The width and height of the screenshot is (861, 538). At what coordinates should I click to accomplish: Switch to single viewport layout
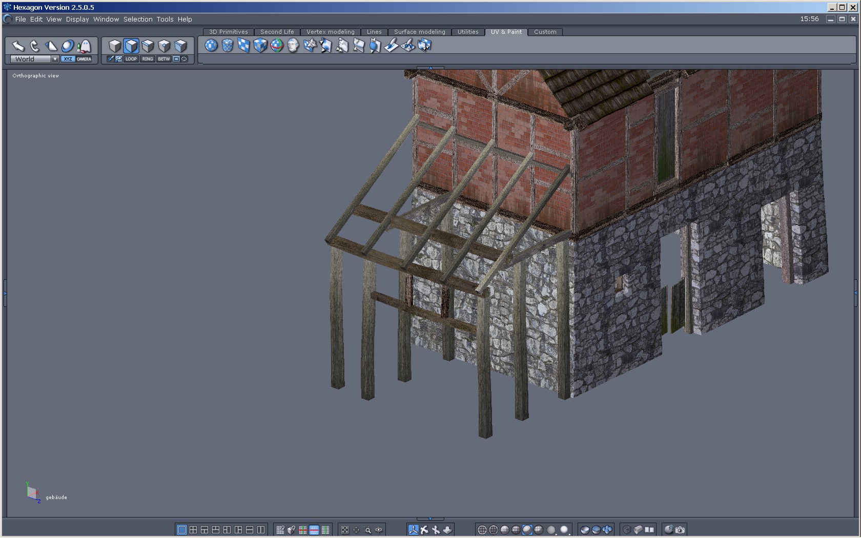coord(181,530)
